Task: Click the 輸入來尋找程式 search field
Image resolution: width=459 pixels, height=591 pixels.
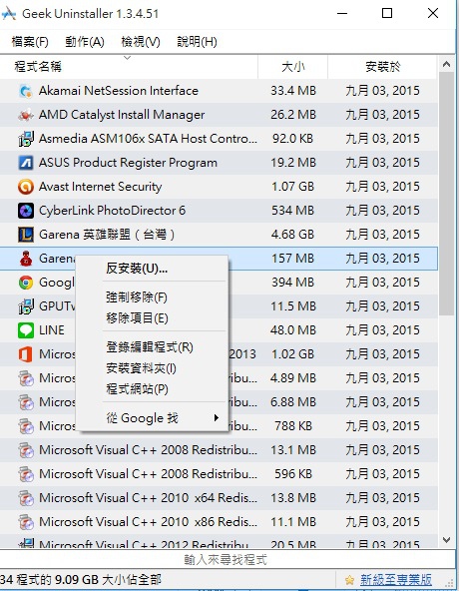Action: tap(228, 560)
